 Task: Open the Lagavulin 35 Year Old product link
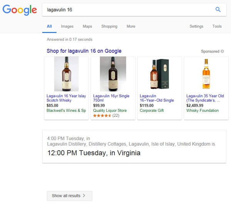(x=205, y=98)
